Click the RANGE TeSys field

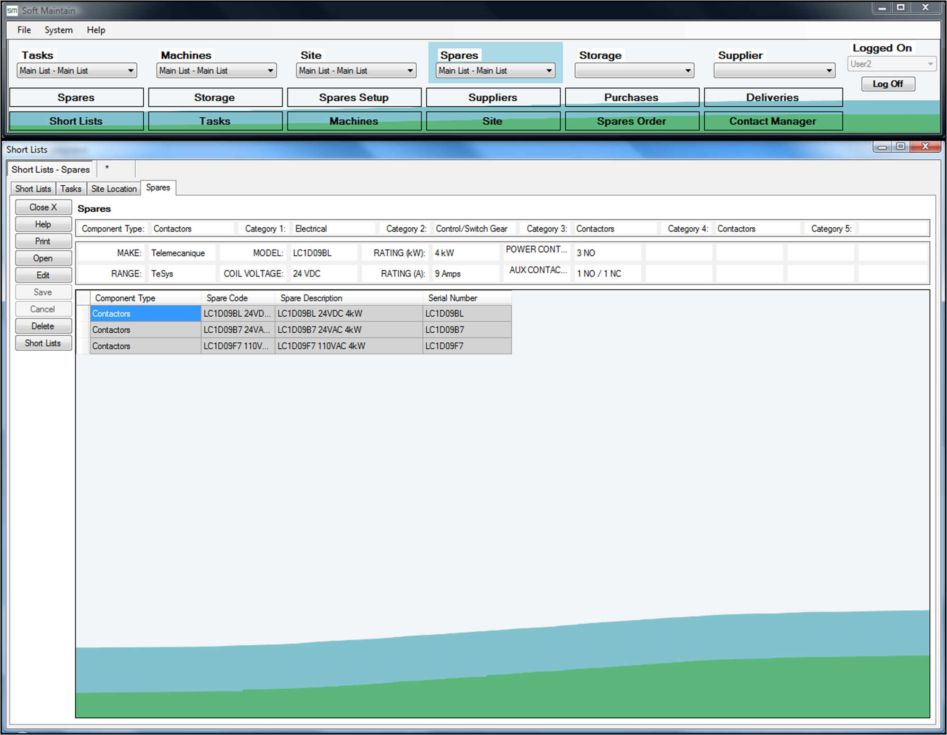click(182, 274)
